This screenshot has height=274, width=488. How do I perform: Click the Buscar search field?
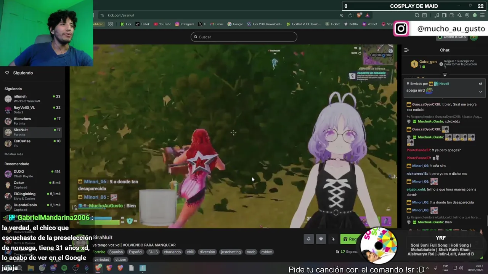coord(244,37)
